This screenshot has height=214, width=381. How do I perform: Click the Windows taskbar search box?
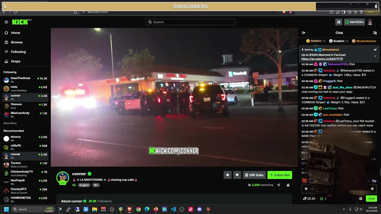(x=33, y=209)
